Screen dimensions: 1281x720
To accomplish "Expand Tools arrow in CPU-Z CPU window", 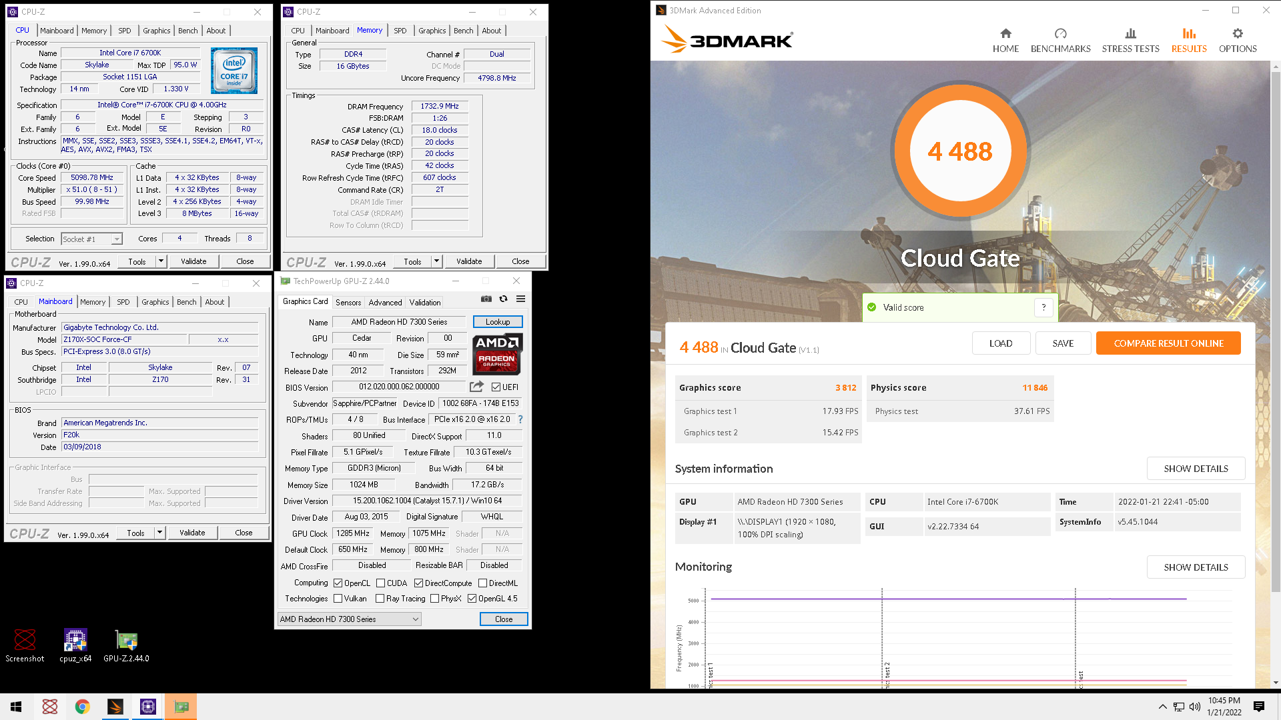I will coord(161,261).
